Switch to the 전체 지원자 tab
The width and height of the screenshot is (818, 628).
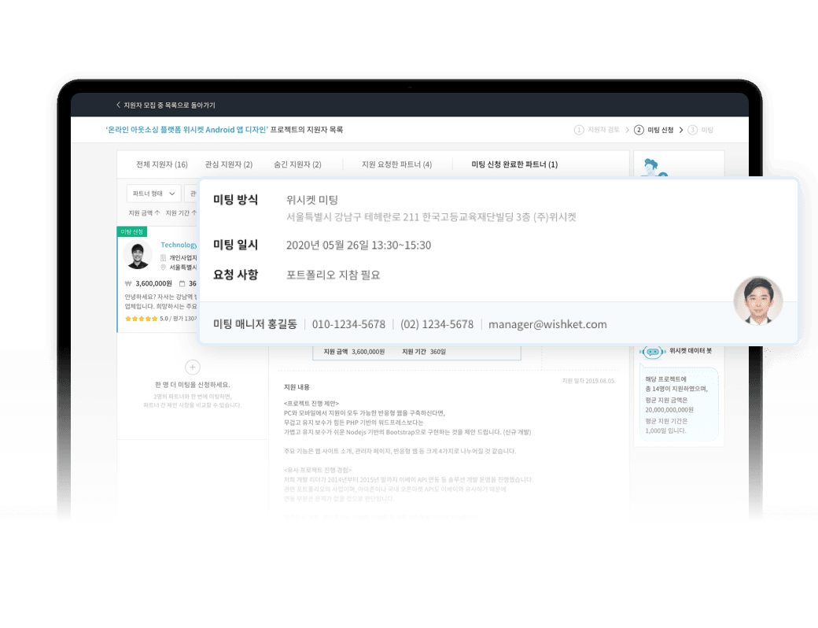[161, 164]
